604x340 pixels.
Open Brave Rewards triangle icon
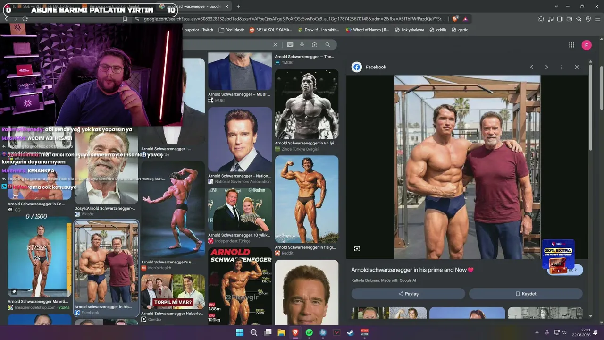[465, 19]
